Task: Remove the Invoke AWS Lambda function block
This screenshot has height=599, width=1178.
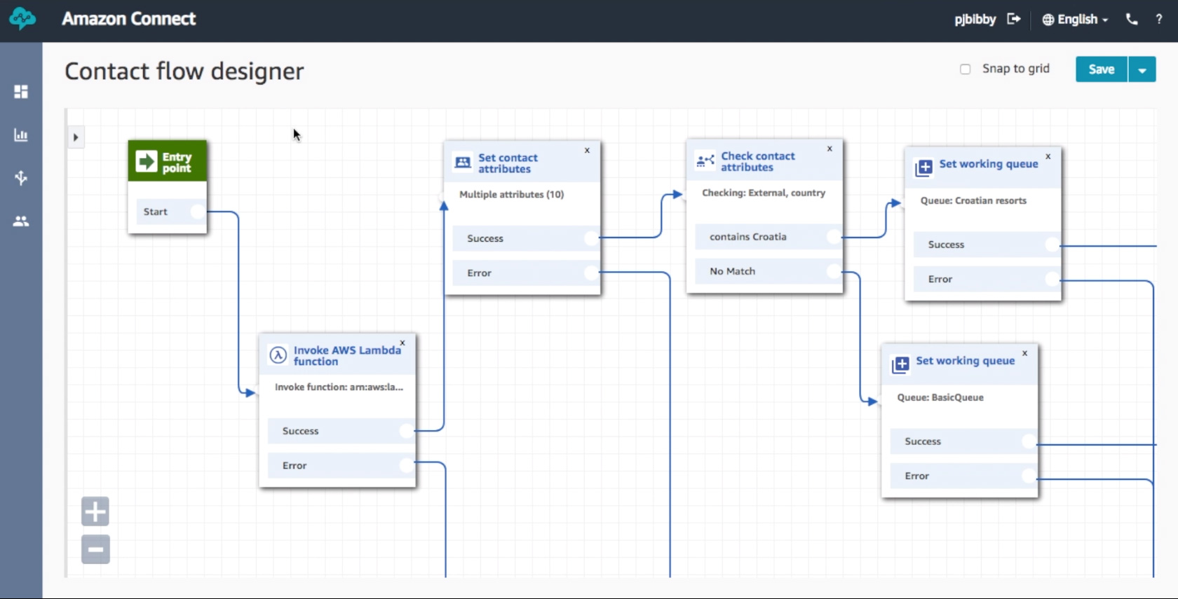Action: (402, 343)
